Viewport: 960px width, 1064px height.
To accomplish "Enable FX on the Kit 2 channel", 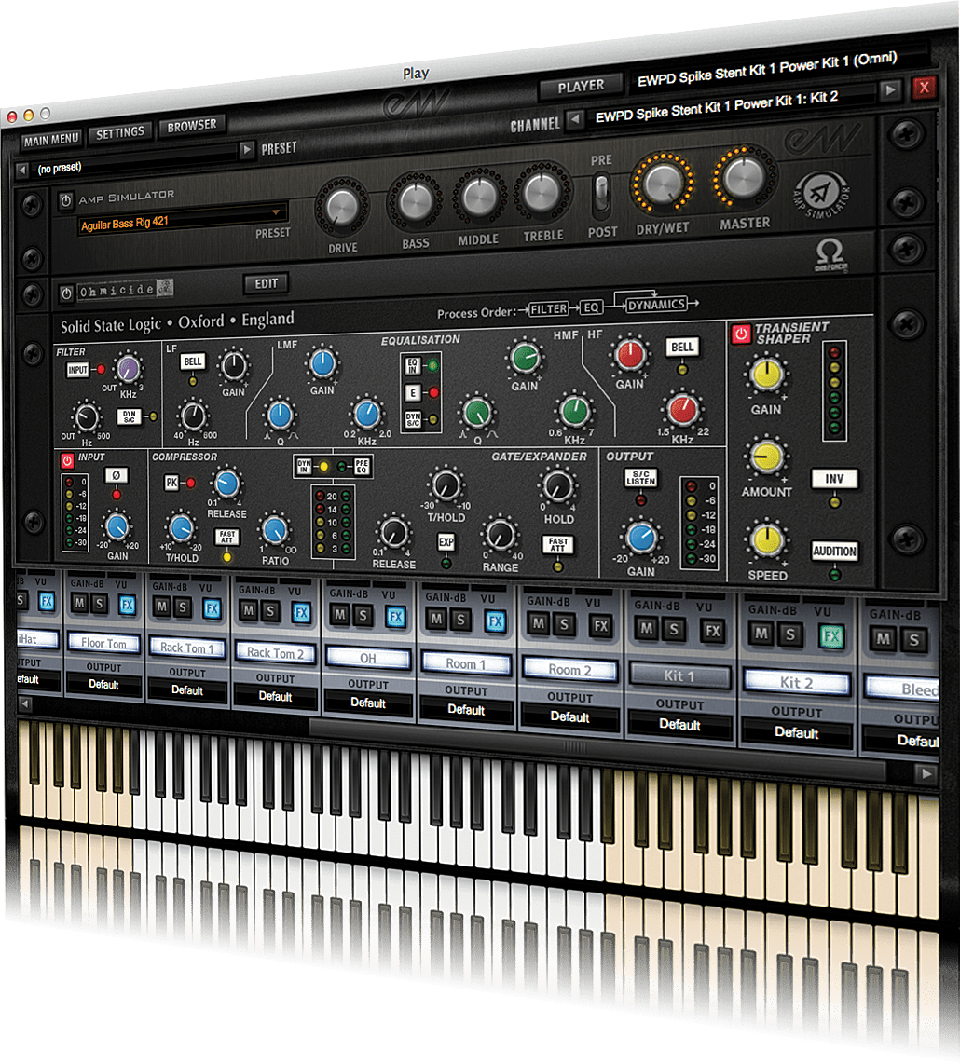I will coord(831,635).
